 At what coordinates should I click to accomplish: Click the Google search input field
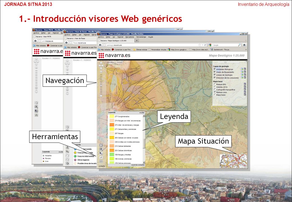pyautogui.click(x=225, y=45)
